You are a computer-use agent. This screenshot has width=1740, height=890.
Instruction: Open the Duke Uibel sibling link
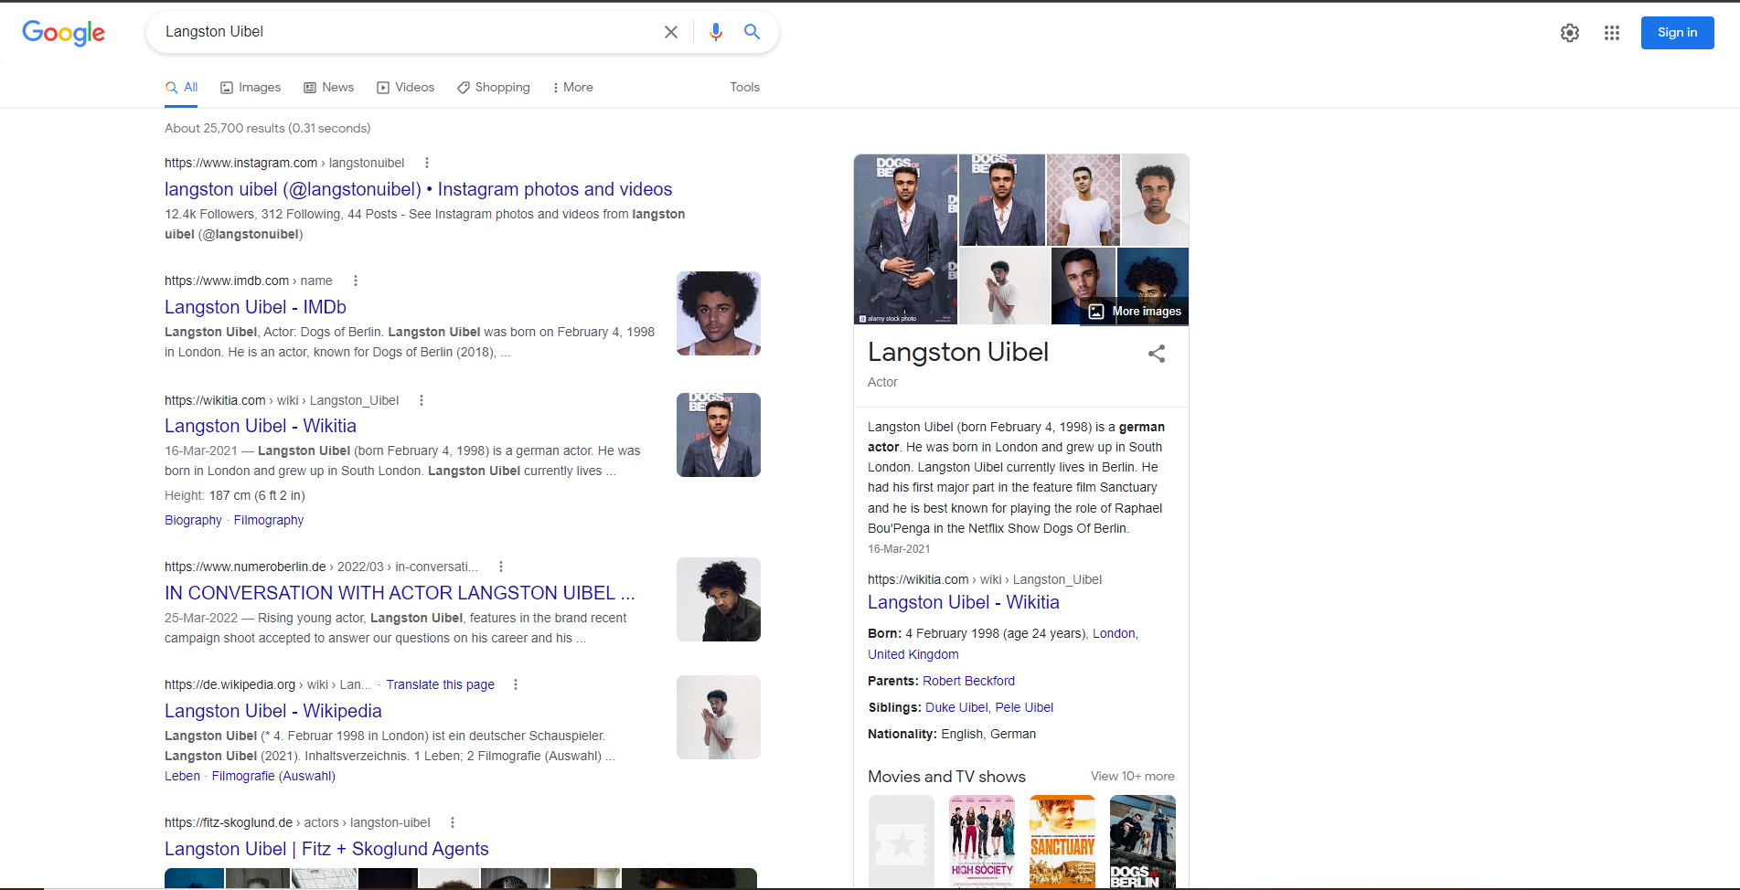click(x=956, y=707)
